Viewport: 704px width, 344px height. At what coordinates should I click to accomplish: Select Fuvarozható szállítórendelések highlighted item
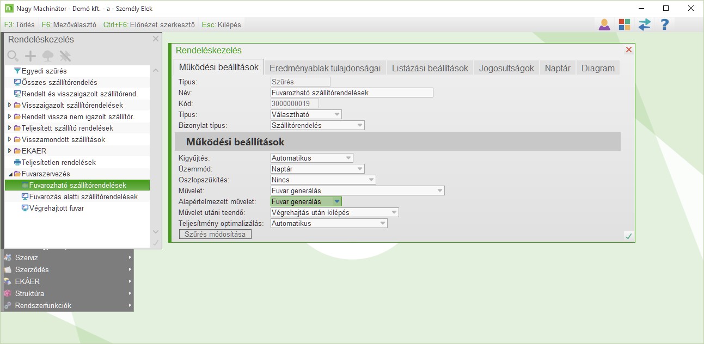point(77,185)
